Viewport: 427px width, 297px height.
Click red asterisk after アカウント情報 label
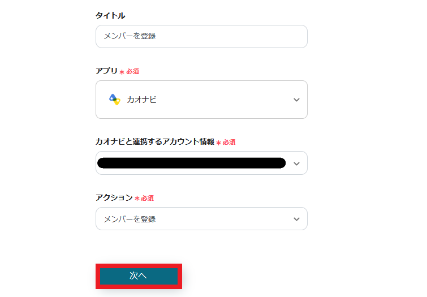coord(218,143)
